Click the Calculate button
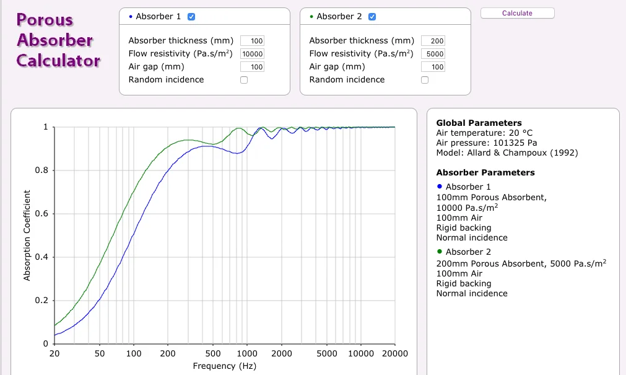This screenshot has width=626, height=375. point(517,13)
